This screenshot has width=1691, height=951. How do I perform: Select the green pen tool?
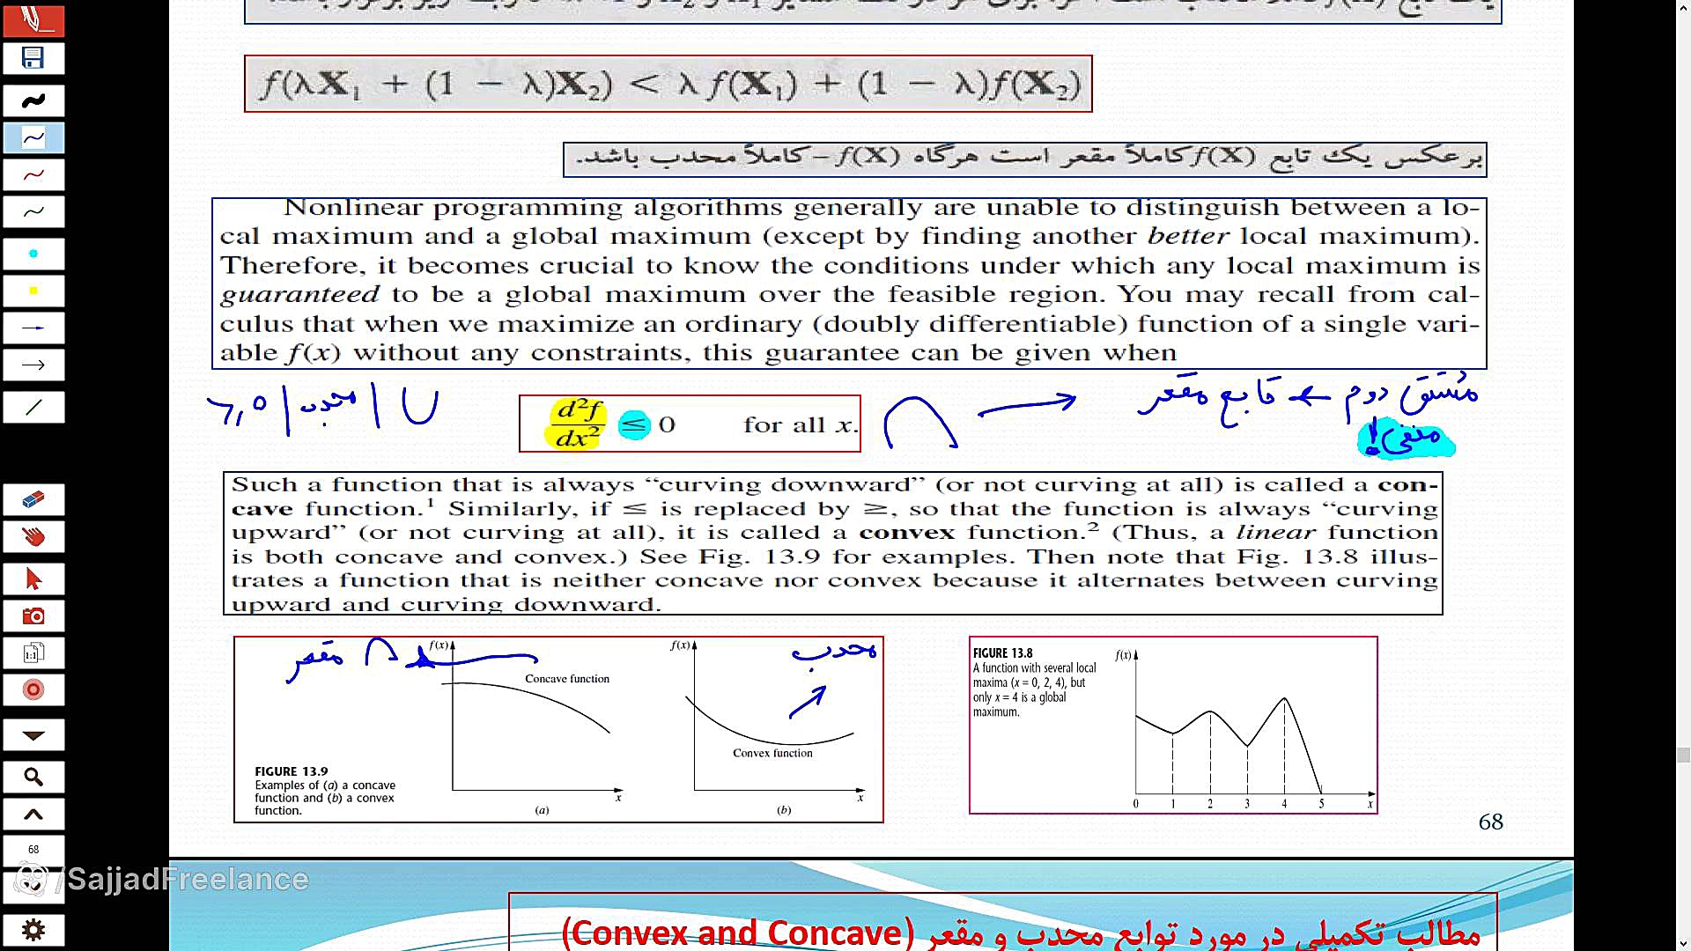[x=33, y=211]
